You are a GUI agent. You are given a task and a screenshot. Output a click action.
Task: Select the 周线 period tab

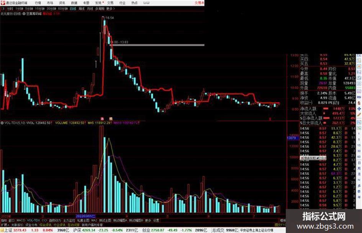click(82, 9)
